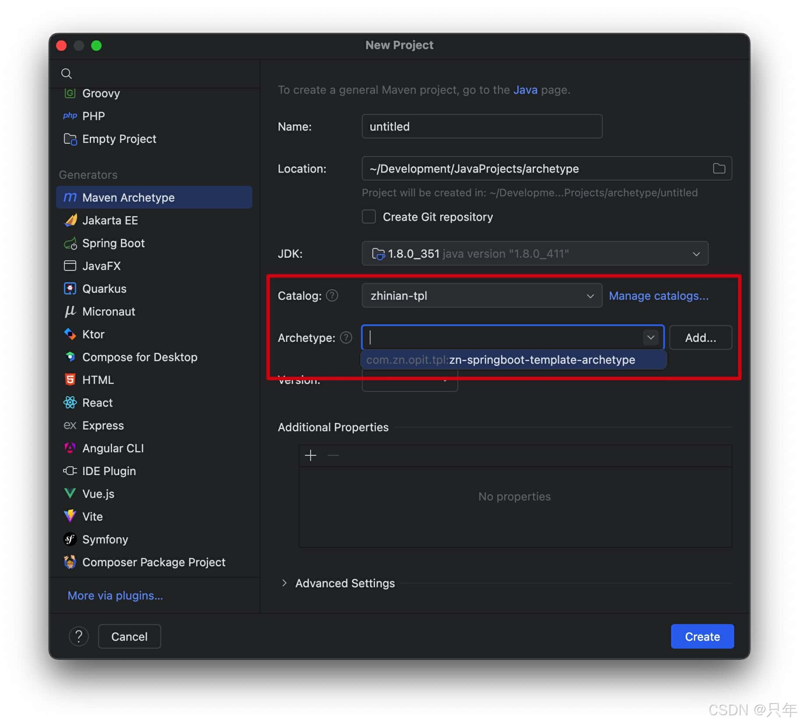Viewport: 799px width, 724px height.
Task: Click the Spring Boot leaf icon
Action: click(x=70, y=243)
